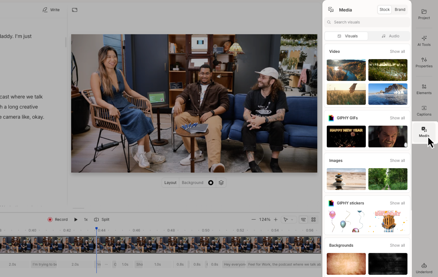Image resolution: width=438 pixels, height=277 pixels.
Task: Switch to the Audio tab
Action: coord(390,36)
